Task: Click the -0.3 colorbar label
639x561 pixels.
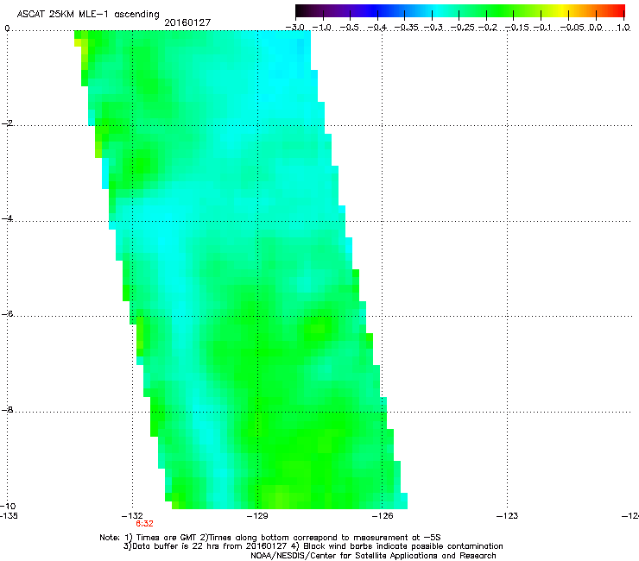Action: point(433,28)
